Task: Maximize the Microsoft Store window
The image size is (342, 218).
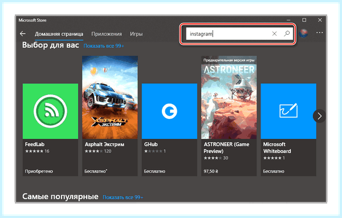Action: click(x=304, y=20)
